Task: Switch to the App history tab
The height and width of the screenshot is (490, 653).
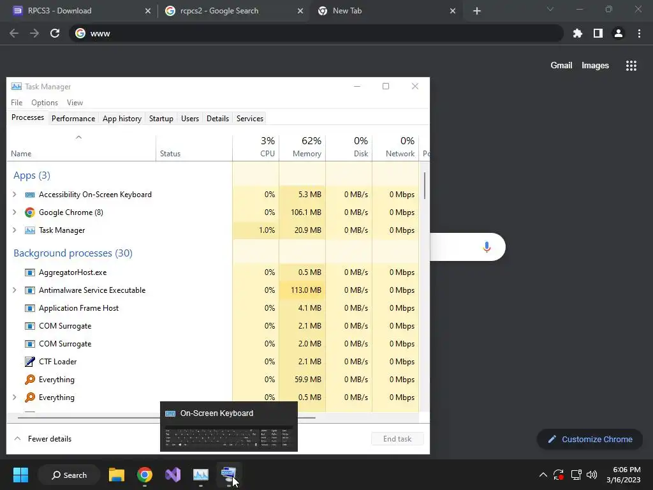Action: tap(122, 119)
